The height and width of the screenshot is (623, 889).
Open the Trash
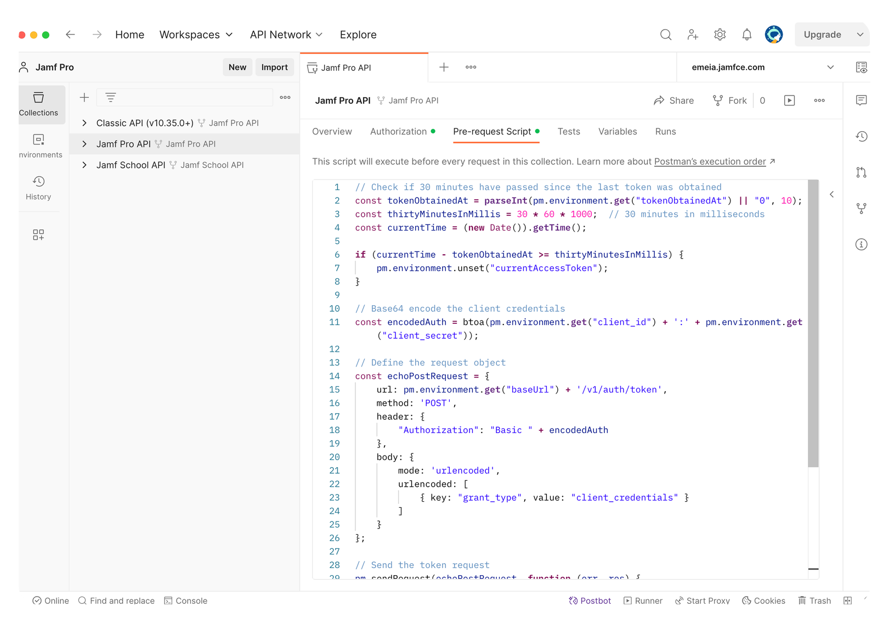(814, 600)
